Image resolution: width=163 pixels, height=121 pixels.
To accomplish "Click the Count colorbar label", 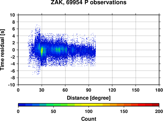I will click(89, 119).
